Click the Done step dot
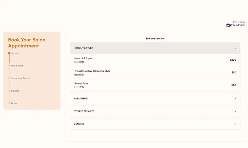Screen dimensions: 248x148 pos(9,103)
